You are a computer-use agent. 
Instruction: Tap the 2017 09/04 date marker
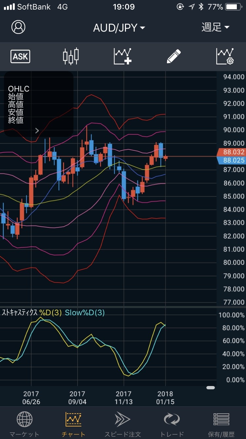click(77, 398)
